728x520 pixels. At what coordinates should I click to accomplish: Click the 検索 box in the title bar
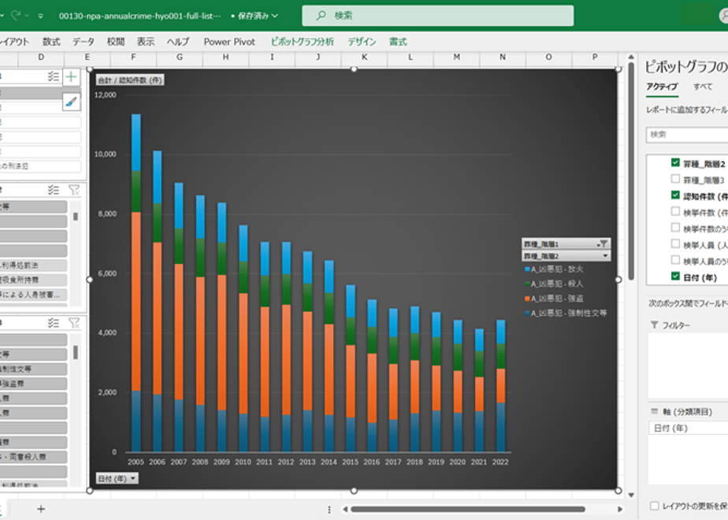438,16
